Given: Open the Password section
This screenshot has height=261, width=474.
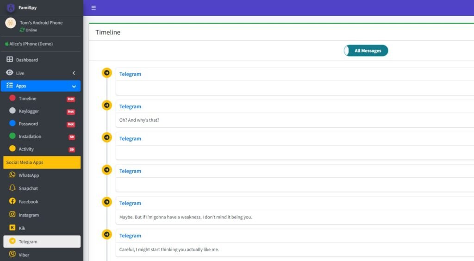Looking at the screenshot, I should pyautogui.click(x=28, y=124).
